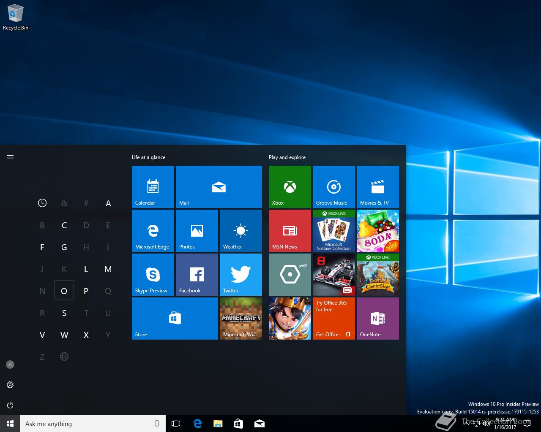Open Task View on taskbar
541x432 pixels.
[x=176, y=424]
